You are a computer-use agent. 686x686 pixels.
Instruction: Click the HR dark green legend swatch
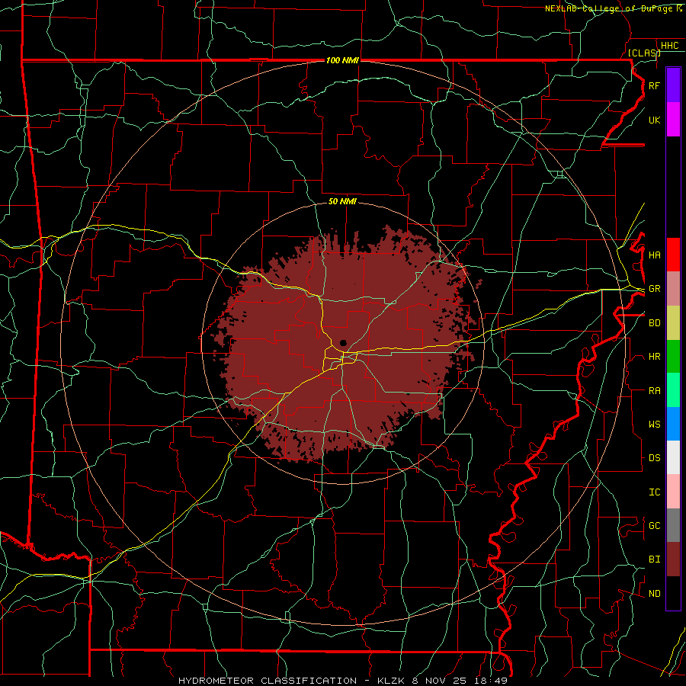click(673, 357)
